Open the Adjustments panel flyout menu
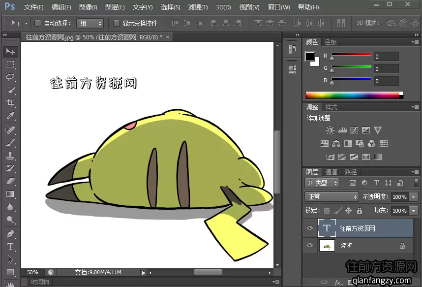Image resolution: width=422 pixels, height=287 pixels. point(415,107)
